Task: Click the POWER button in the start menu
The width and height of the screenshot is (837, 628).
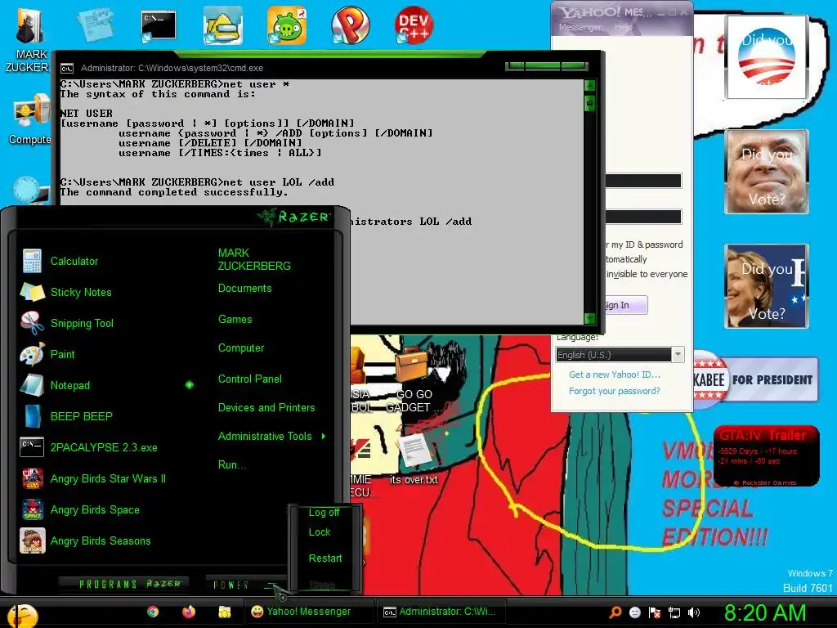Action: 231,585
